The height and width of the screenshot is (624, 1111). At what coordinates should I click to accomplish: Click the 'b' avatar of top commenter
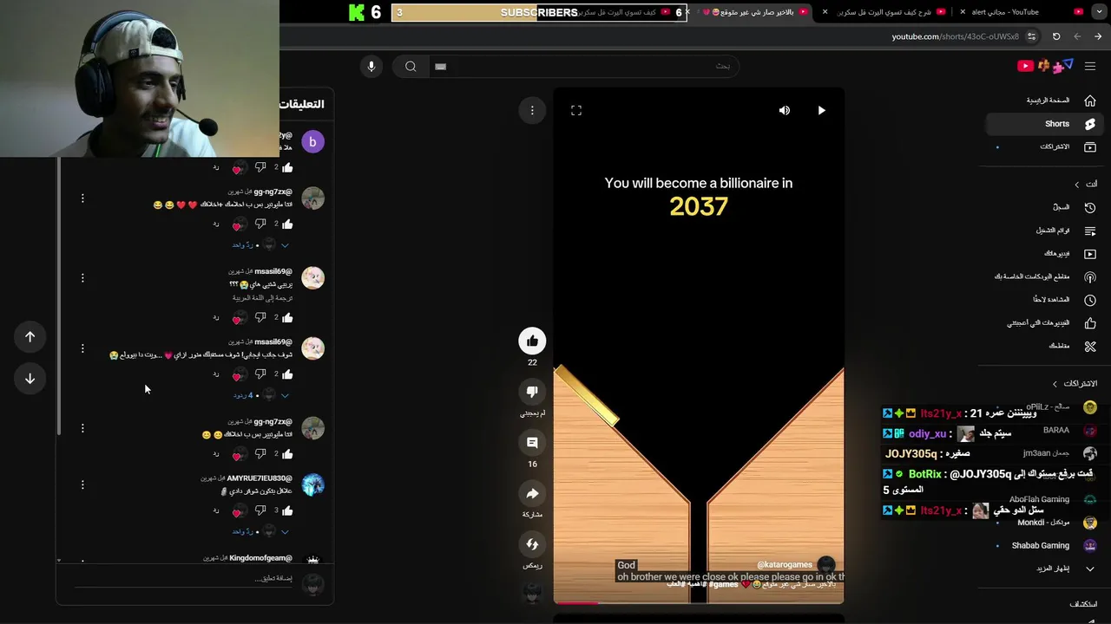coord(312,141)
